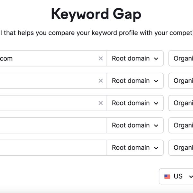Open the Organic keyword type selector, fifth row
Screen dimensions: 193x193
click(181, 148)
